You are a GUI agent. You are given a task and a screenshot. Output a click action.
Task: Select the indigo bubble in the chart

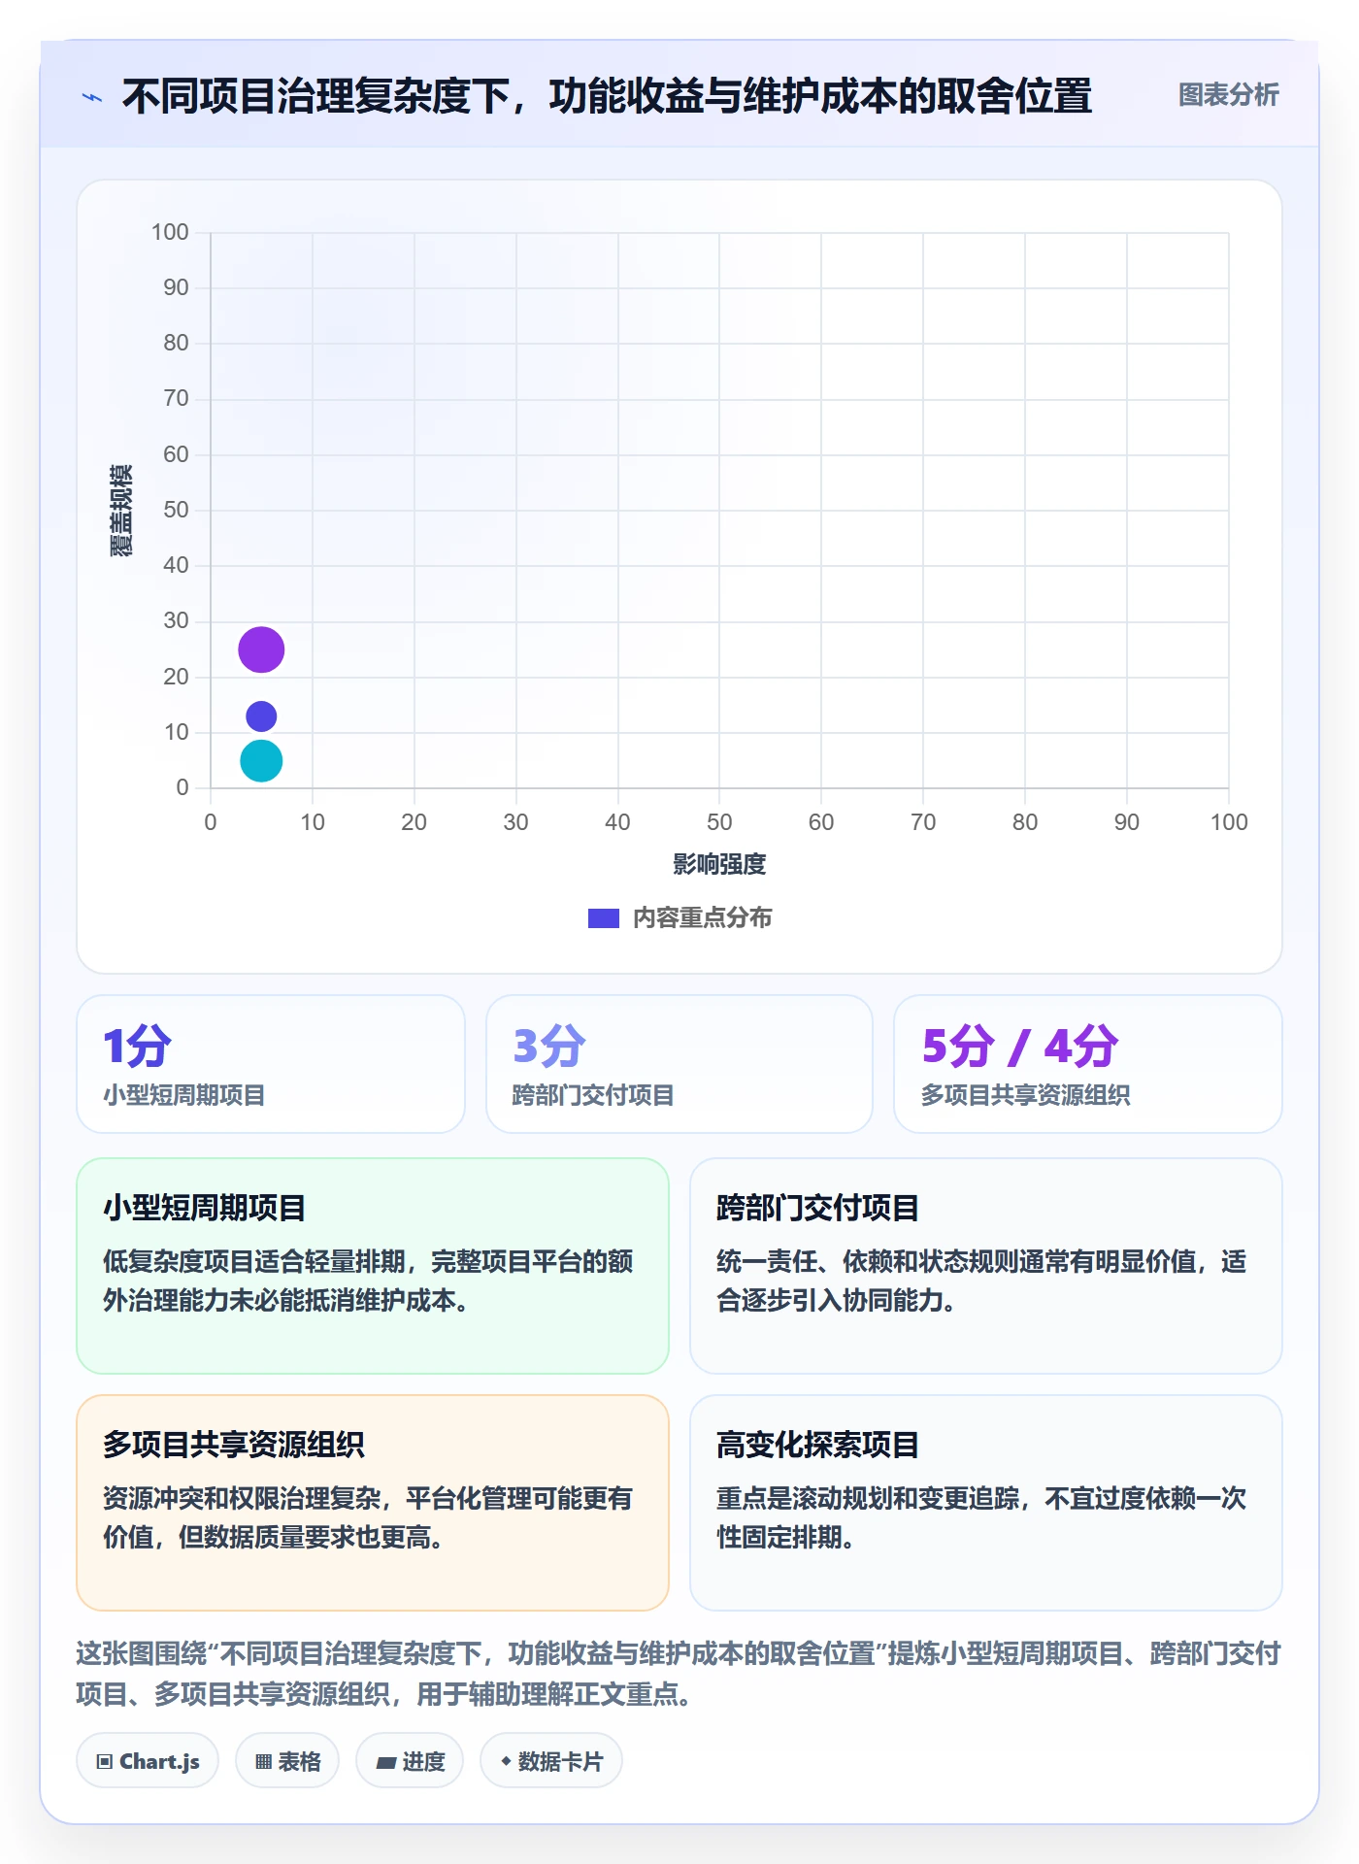[x=261, y=716]
